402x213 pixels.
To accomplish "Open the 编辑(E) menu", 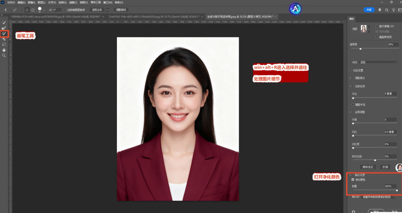I will coord(22,2).
